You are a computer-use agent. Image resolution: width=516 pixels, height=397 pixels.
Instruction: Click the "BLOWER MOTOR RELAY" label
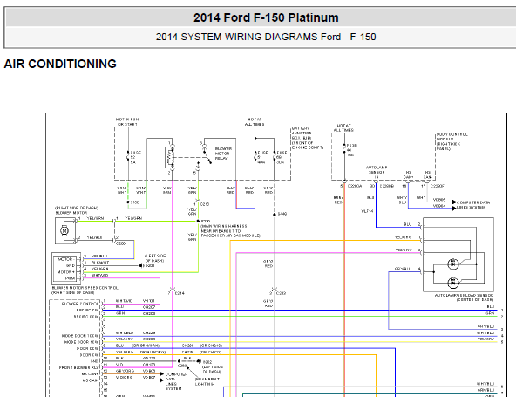[223, 154]
